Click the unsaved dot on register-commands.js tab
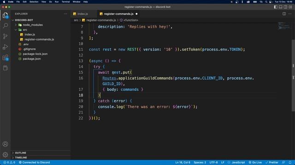This screenshot has width=295, height=165. coord(136,14)
